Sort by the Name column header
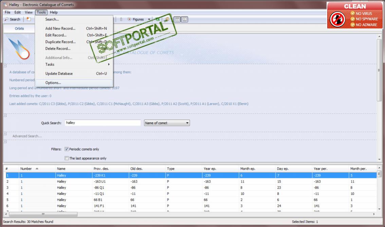 click(73, 169)
